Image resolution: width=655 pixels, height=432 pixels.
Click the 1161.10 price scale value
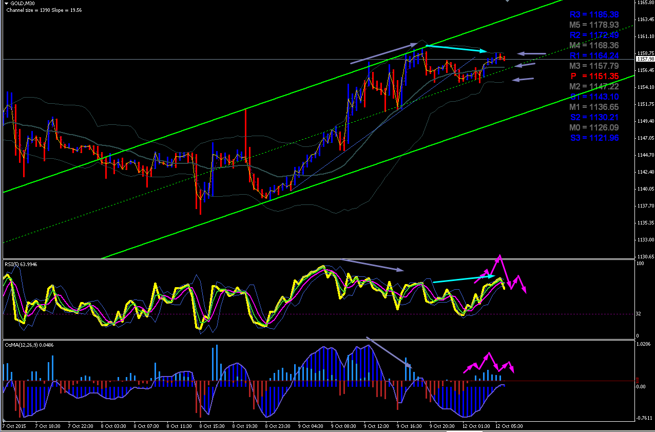pyautogui.click(x=645, y=36)
